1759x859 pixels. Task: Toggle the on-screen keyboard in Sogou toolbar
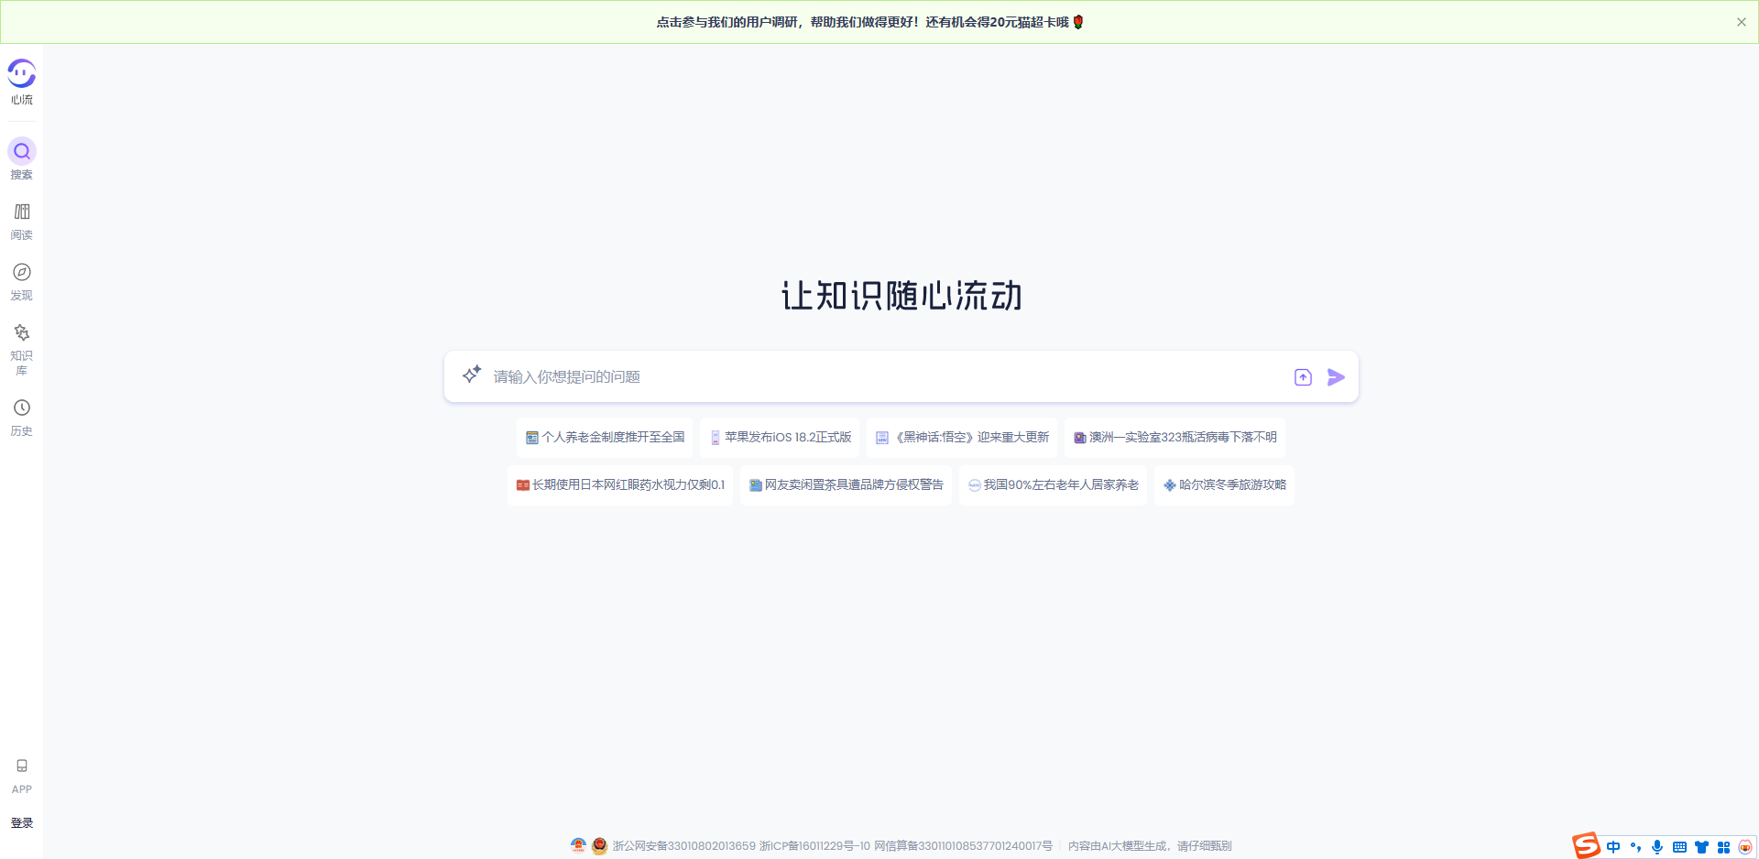[1679, 847]
